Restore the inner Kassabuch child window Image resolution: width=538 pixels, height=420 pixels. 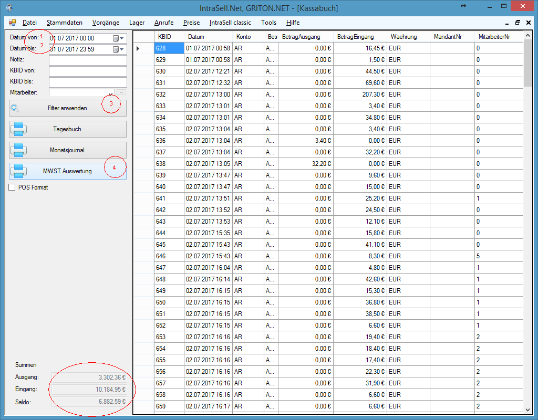(x=518, y=23)
